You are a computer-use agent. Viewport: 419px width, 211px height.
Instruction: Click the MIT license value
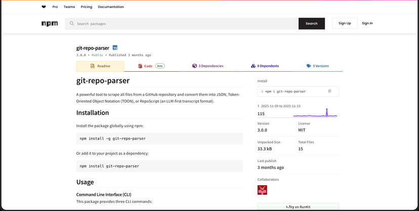[302, 130]
